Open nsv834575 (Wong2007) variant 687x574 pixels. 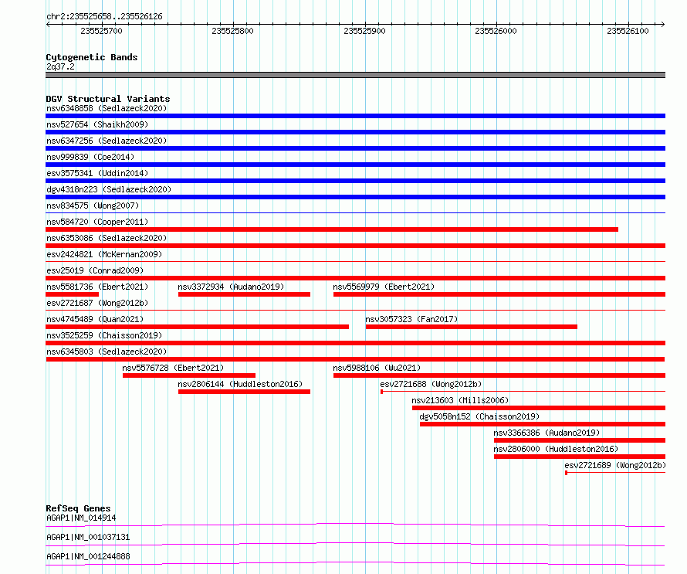point(93,205)
